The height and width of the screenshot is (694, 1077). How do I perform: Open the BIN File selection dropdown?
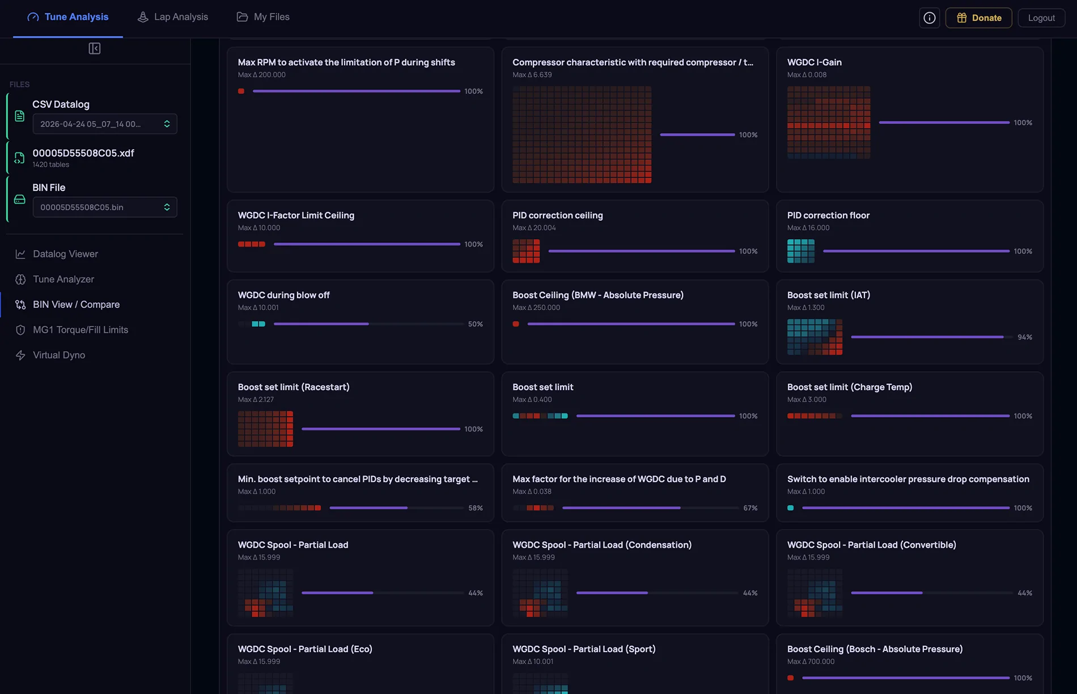click(105, 207)
